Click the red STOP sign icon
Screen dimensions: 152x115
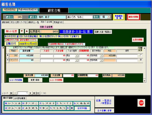(141, 103)
